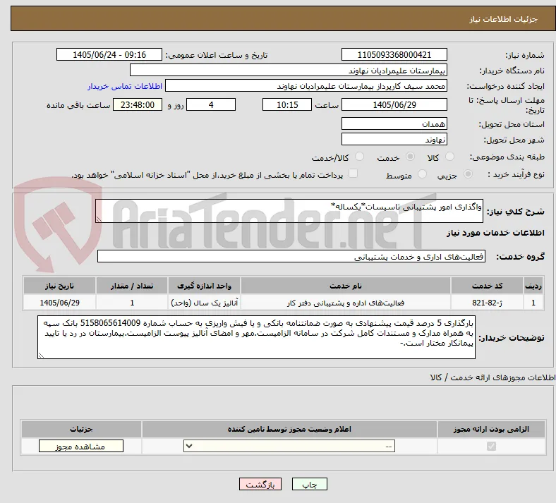Click the cell فعالیت‌های اداره و پشتیبانی دفتر کار
Viewport: 556px width, 503px height.
point(345,303)
